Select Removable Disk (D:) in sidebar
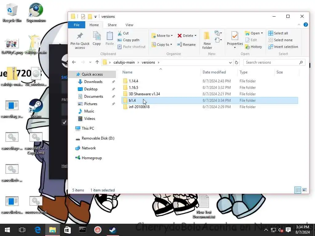The width and height of the screenshot is (315, 236). point(98,138)
